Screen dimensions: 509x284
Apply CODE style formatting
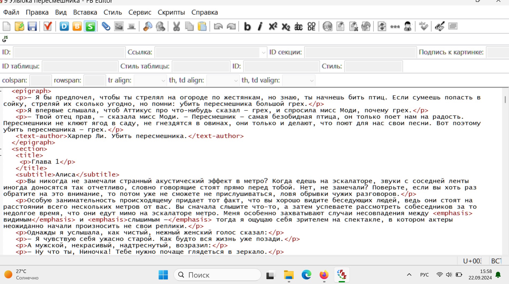(311, 26)
